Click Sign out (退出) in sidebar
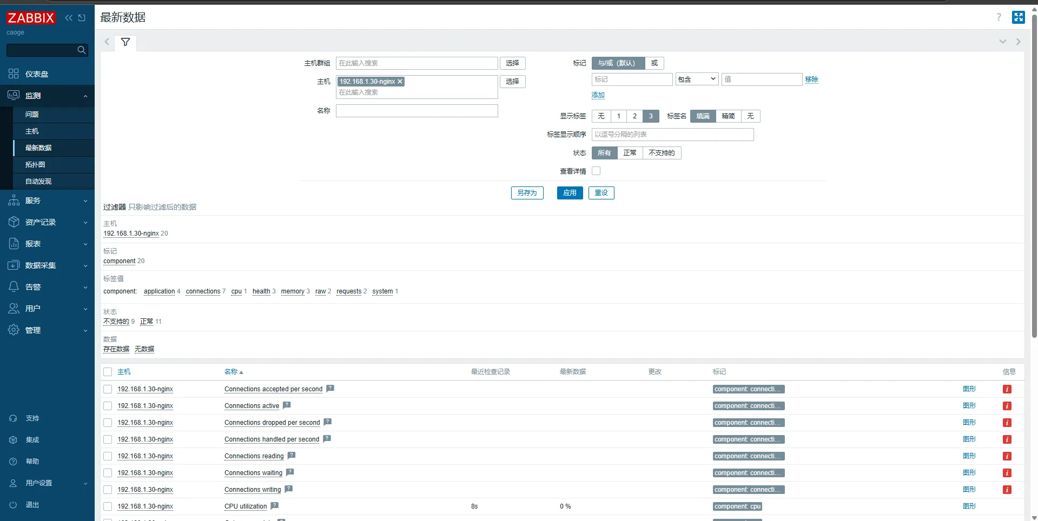Image resolution: width=1038 pixels, height=521 pixels. (47, 505)
